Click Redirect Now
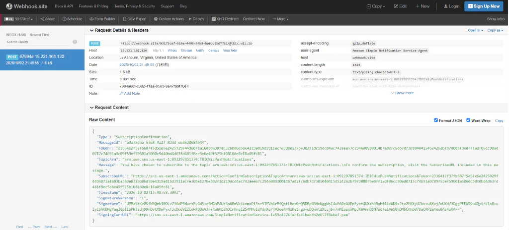The height and width of the screenshot is (230, 509). click(x=254, y=19)
